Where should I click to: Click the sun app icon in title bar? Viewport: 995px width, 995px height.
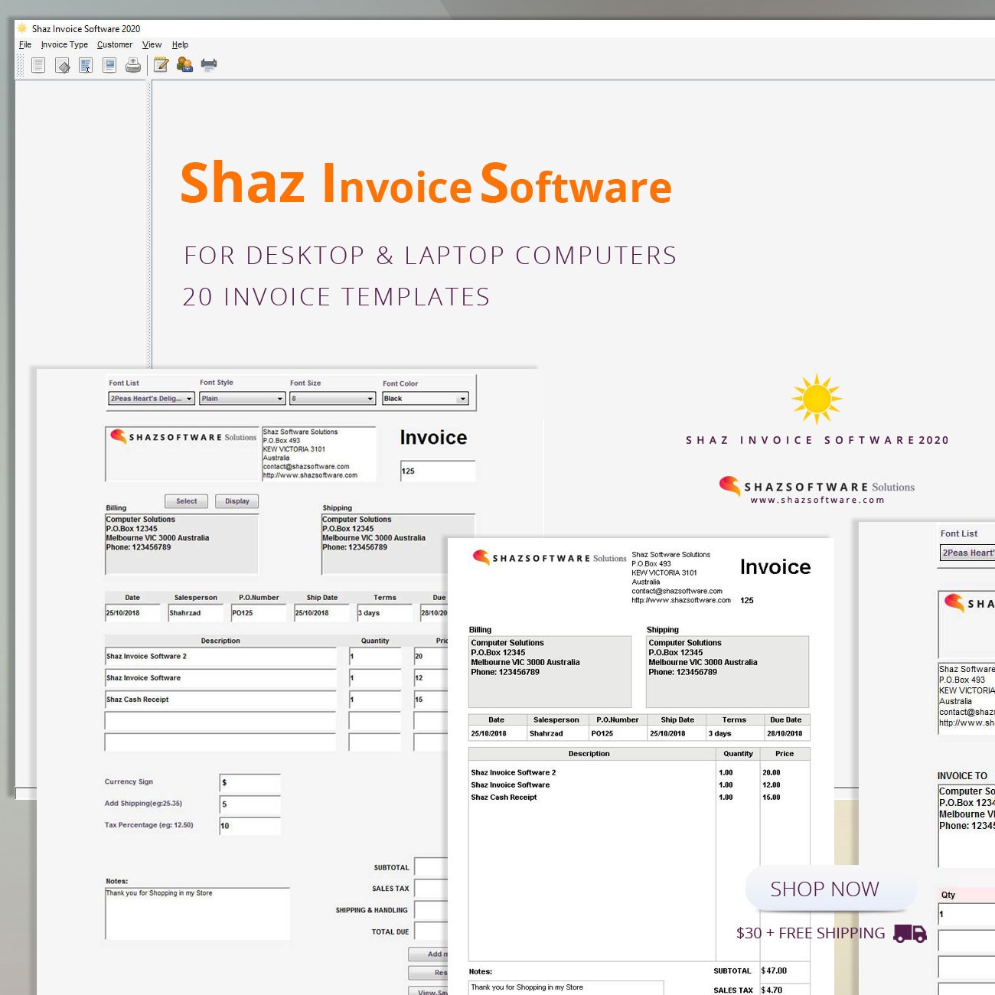pyautogui.click(x=22, y=28)
